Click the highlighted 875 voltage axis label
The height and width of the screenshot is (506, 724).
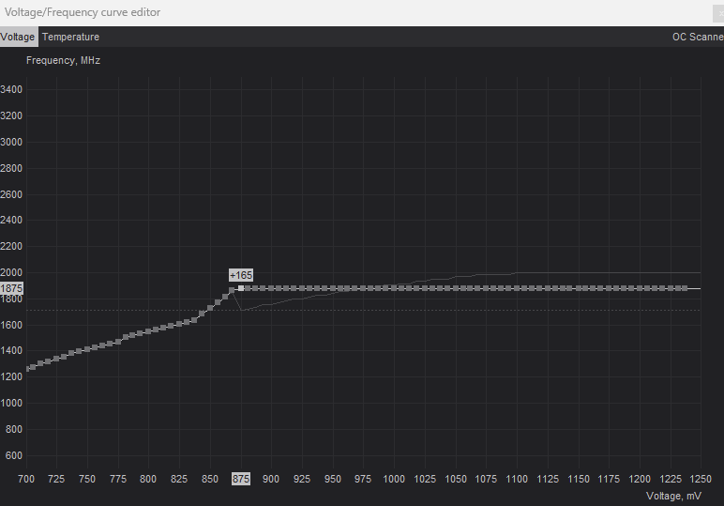coord(241,479)
